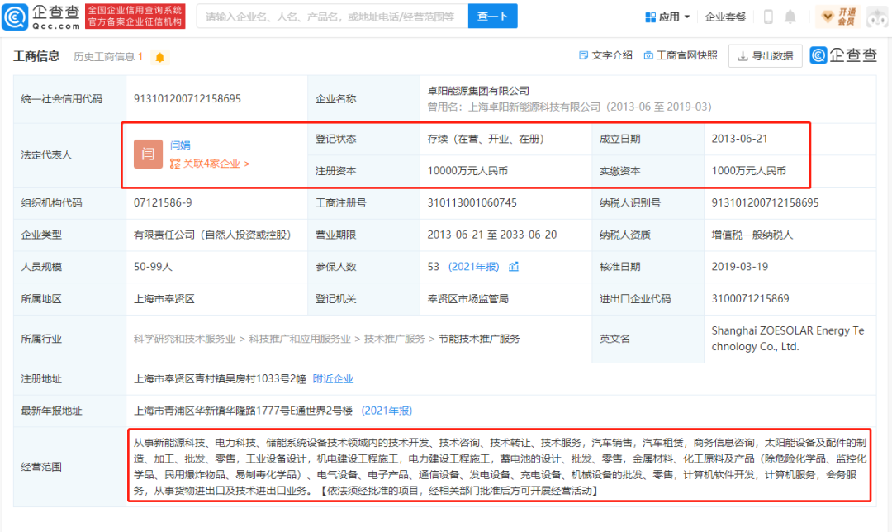Click the 官方备案企业征信机构 red banner
Viewport: 892px width, 532px height.
click(135, 22)
